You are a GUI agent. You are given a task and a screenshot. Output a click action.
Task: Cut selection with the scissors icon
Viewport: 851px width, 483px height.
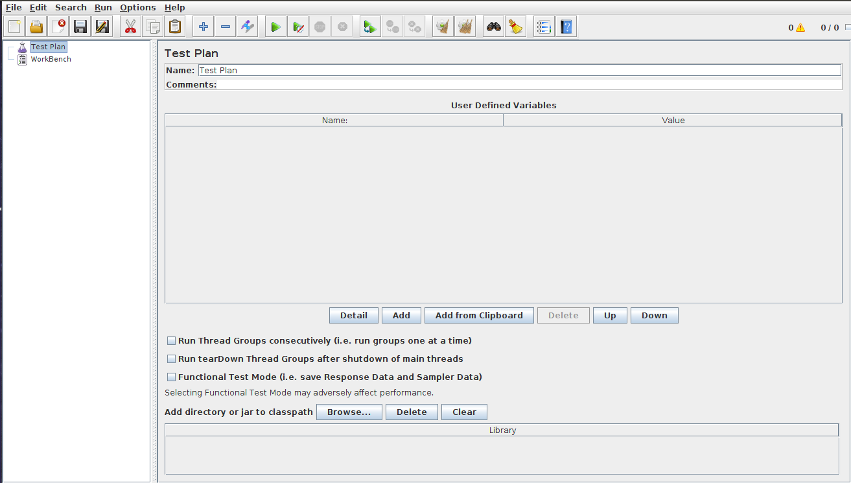click(130, 27)
